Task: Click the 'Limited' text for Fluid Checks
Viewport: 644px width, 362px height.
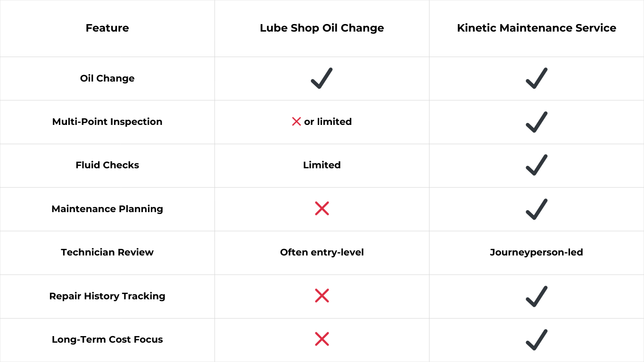Action: pos(322,165)
